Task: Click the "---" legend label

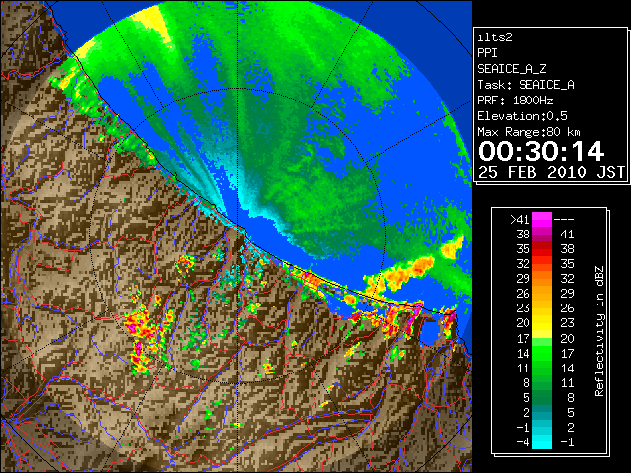Action: pos(564,220)
